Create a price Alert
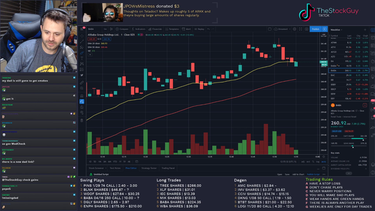The image size is (375, 211). (186, 29)
